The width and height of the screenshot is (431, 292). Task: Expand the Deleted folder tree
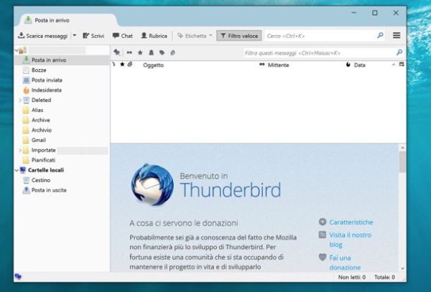[19, 100]
